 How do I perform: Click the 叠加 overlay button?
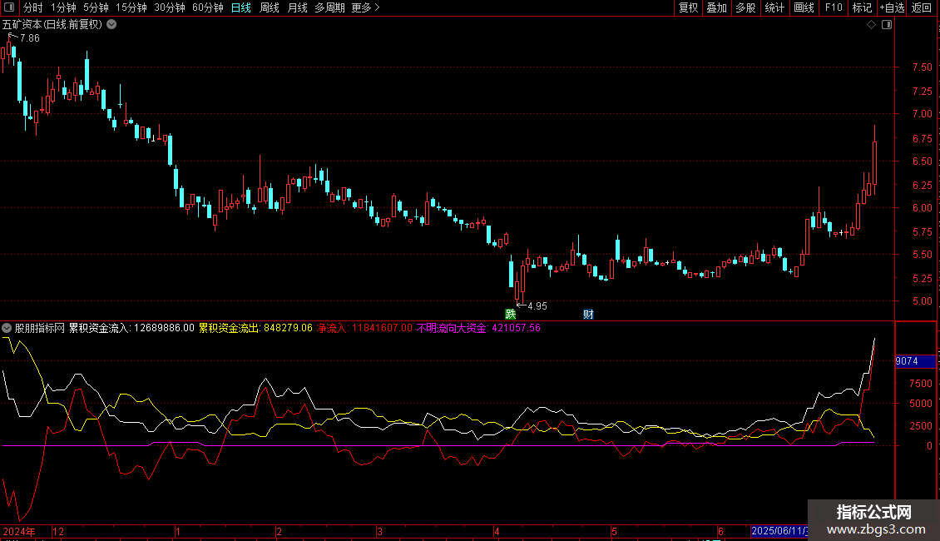click(x=717, y=7)
